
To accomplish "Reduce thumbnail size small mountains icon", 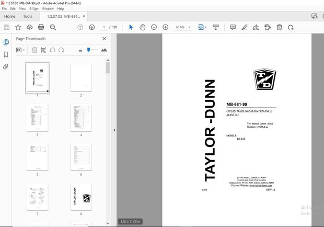I will 80,50.
